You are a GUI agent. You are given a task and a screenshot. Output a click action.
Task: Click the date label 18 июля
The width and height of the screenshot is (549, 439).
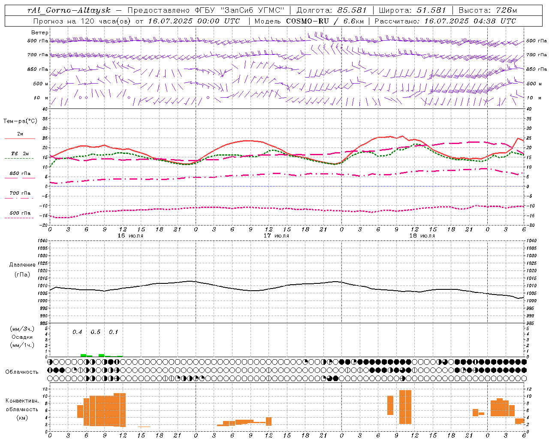(422, 236)
